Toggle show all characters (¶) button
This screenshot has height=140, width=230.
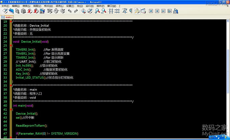coord(131,11)
